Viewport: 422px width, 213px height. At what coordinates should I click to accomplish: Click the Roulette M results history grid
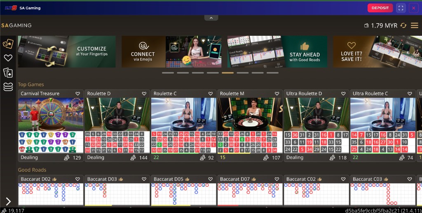coord(250,142)
